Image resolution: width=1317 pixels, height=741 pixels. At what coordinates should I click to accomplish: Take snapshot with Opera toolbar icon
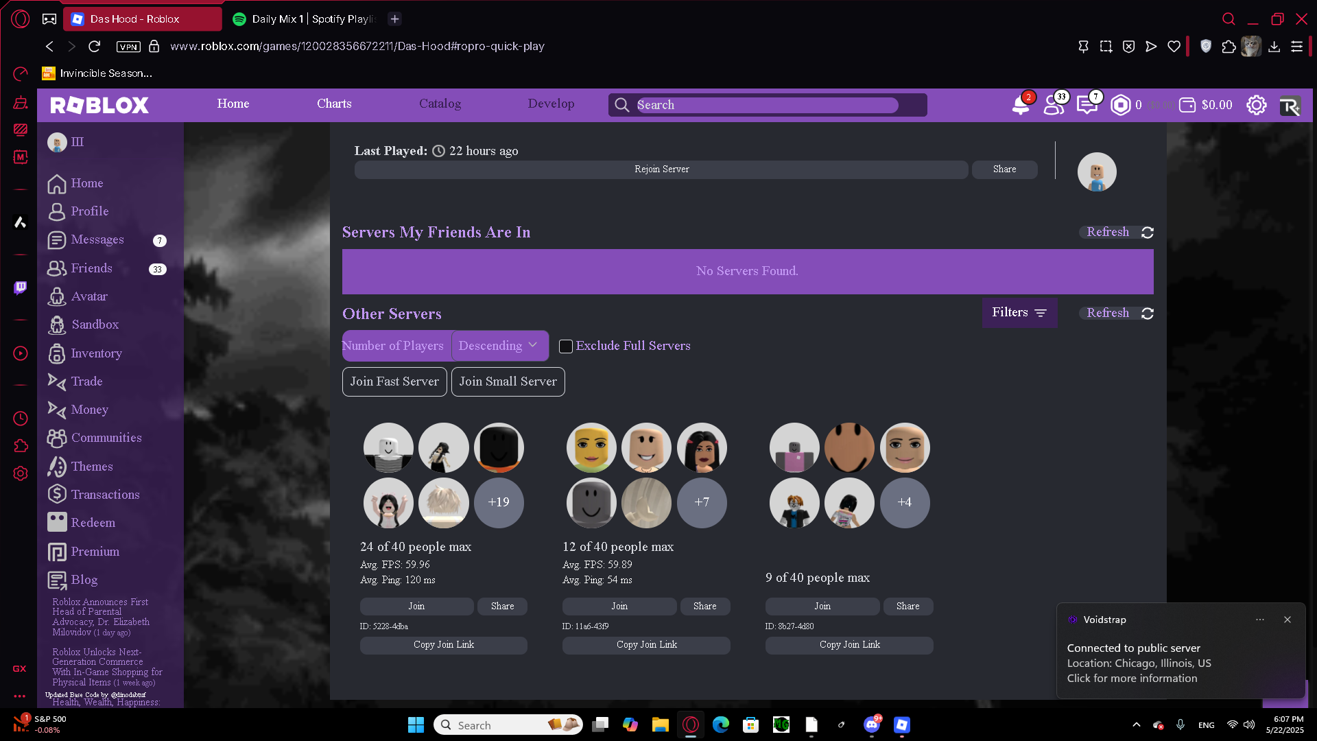[x=1106, y=46]
